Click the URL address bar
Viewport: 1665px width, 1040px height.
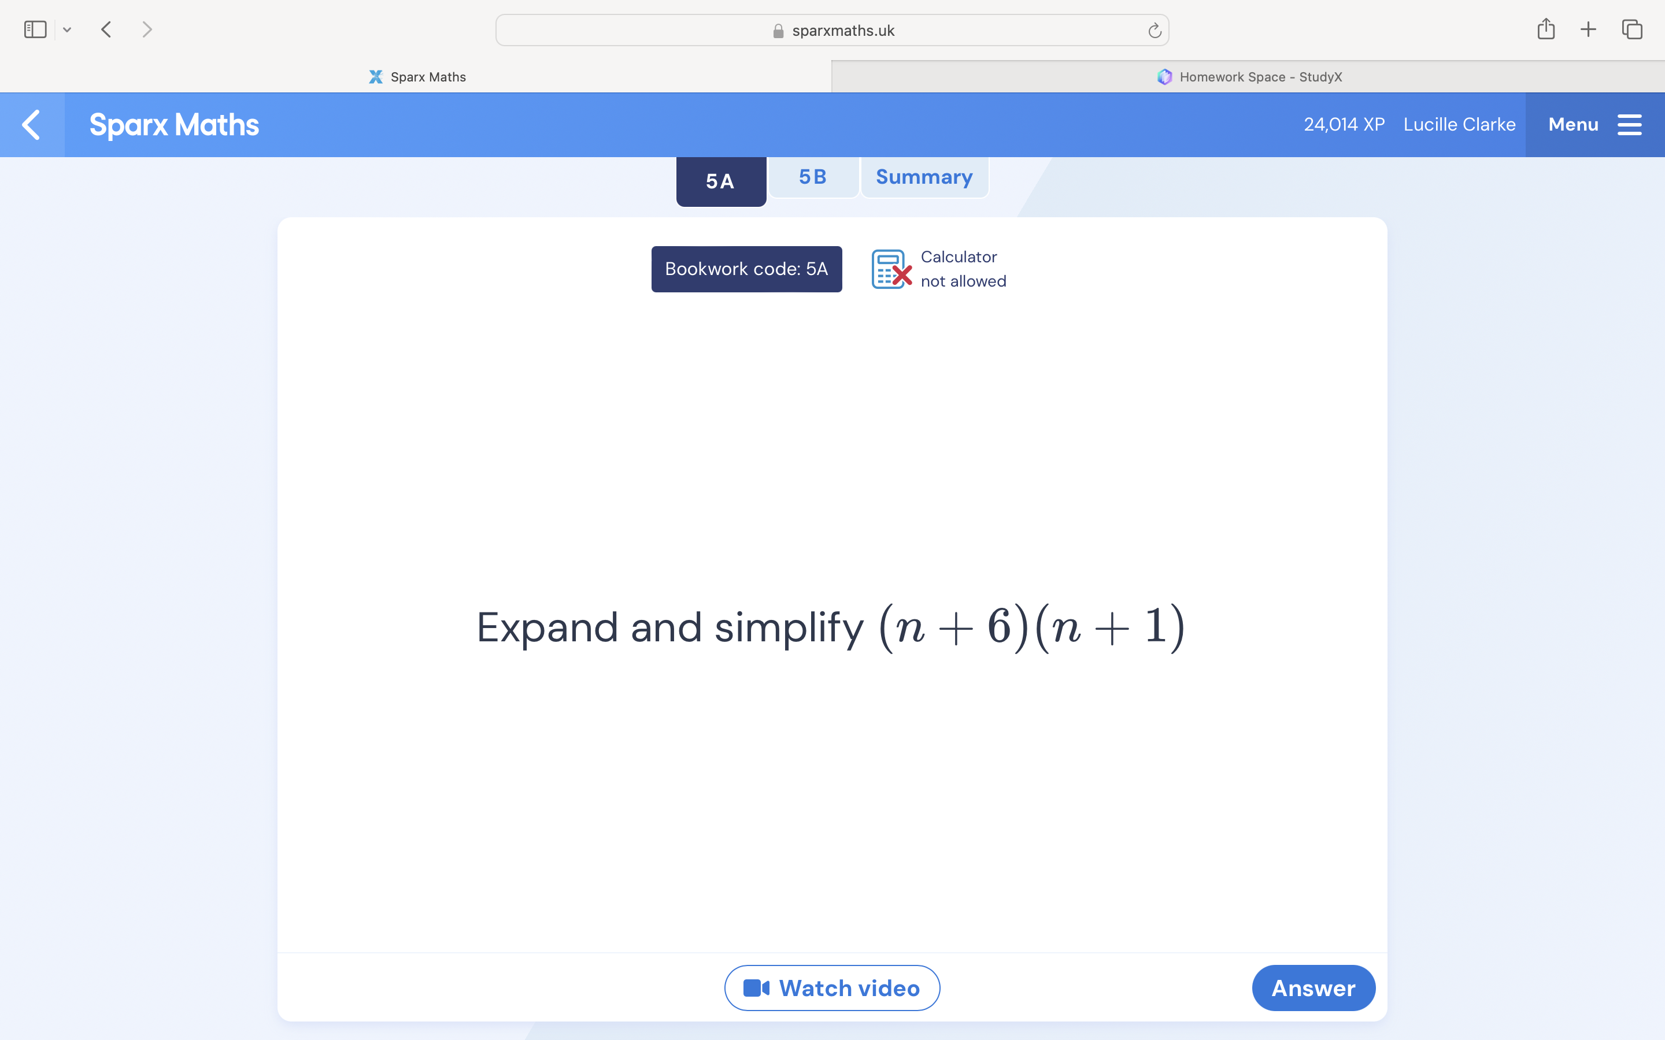click(x=832, y=30)
